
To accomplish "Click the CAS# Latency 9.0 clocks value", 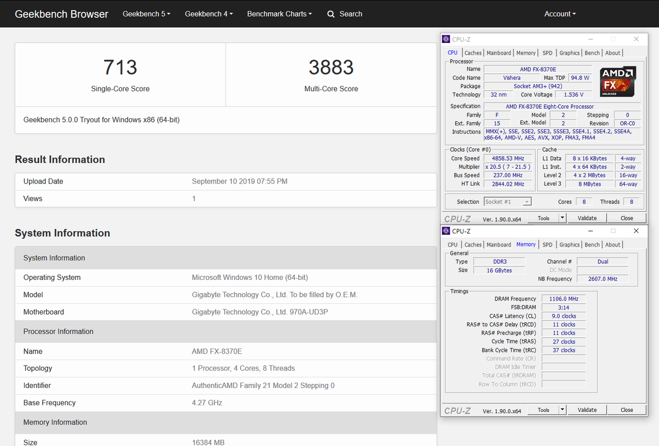I will (x=563, y=316).
